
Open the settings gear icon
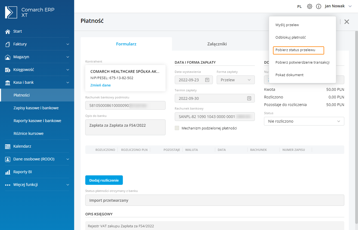click(310, 6)
